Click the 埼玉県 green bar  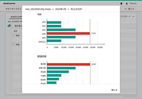click(x=58, y=72)
